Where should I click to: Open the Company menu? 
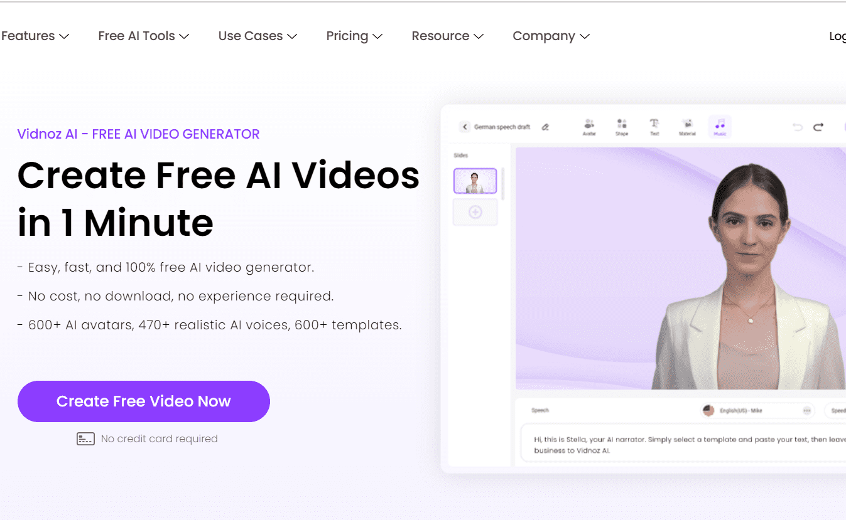click(x=551, y=36)
